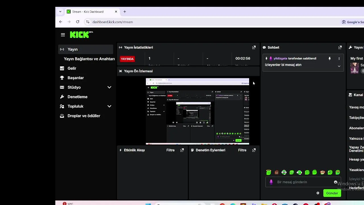Close the Stream - Kick Dashboard tab

(116, 12)
